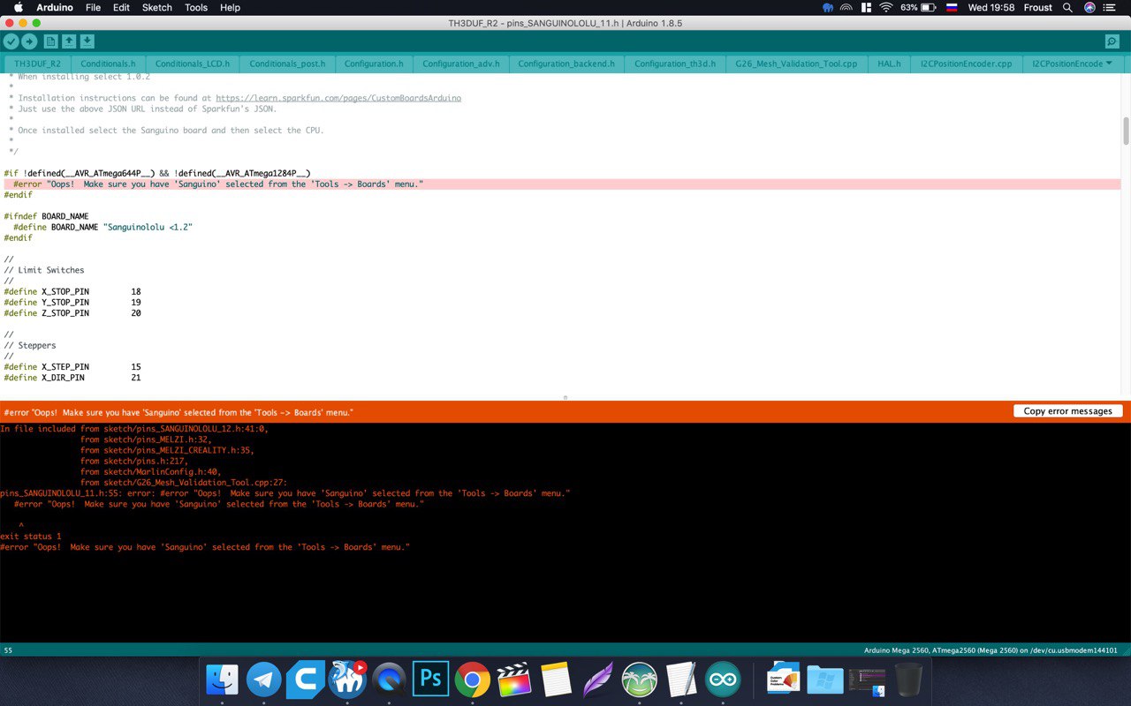Click the Open sketch up-arrow icon

69,41
